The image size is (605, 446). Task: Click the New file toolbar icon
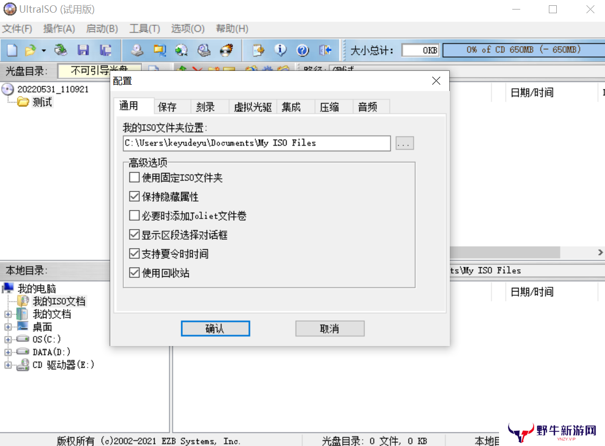(x=12, y=50)
